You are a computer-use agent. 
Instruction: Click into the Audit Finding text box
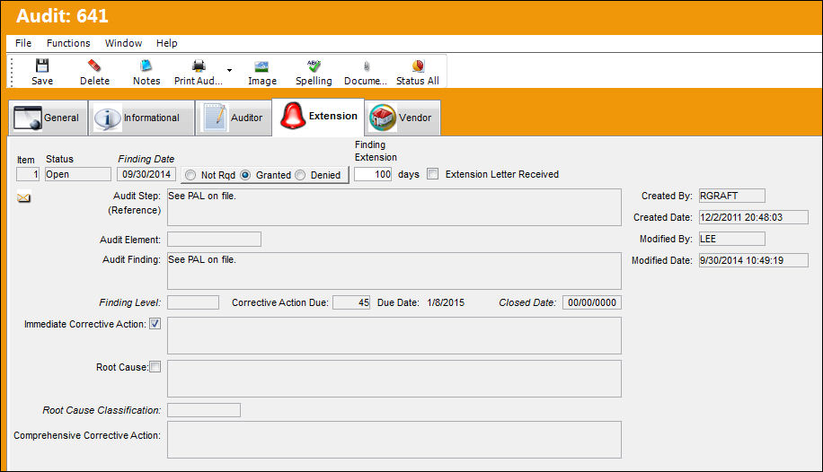394,271
